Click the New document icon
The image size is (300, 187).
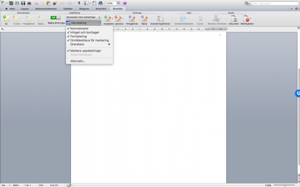[x=3, y=3]
